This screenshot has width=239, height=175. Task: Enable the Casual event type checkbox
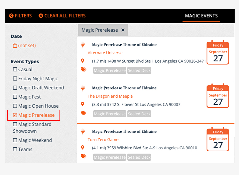[15, 69]
